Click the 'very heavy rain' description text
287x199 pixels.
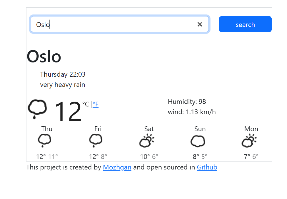pos(62,84)
